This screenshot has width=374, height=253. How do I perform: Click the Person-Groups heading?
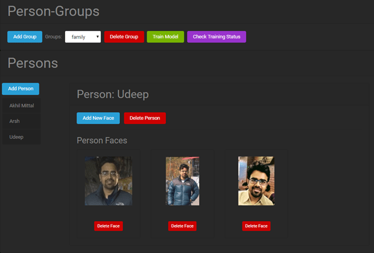click(x=54, y=11)
